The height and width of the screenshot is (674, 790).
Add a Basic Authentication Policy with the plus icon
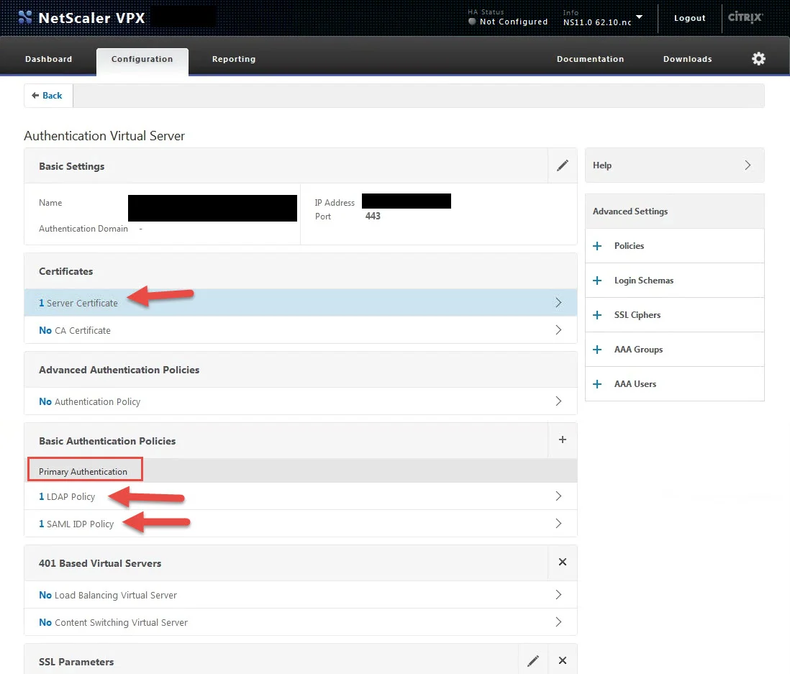tap(562, 440)
